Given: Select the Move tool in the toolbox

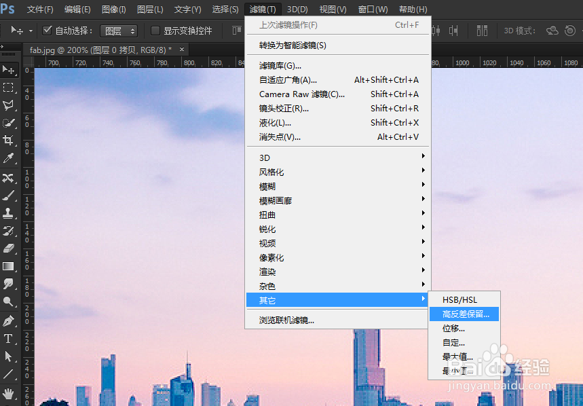Looking at the screenshot, I should click(8, 69).
